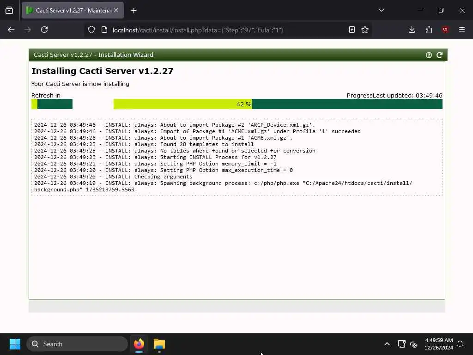Go back to the previous page
Image resolution: width=473 pixels, height=355 pixels.
point(11,30)
